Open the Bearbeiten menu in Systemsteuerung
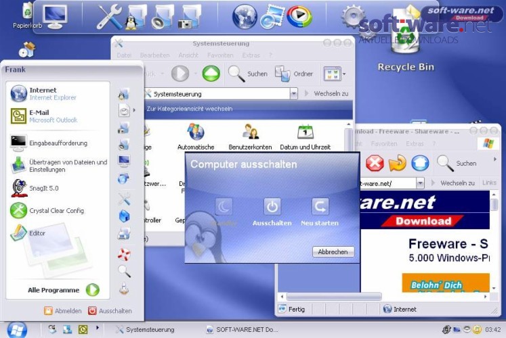 coord(155,55)
